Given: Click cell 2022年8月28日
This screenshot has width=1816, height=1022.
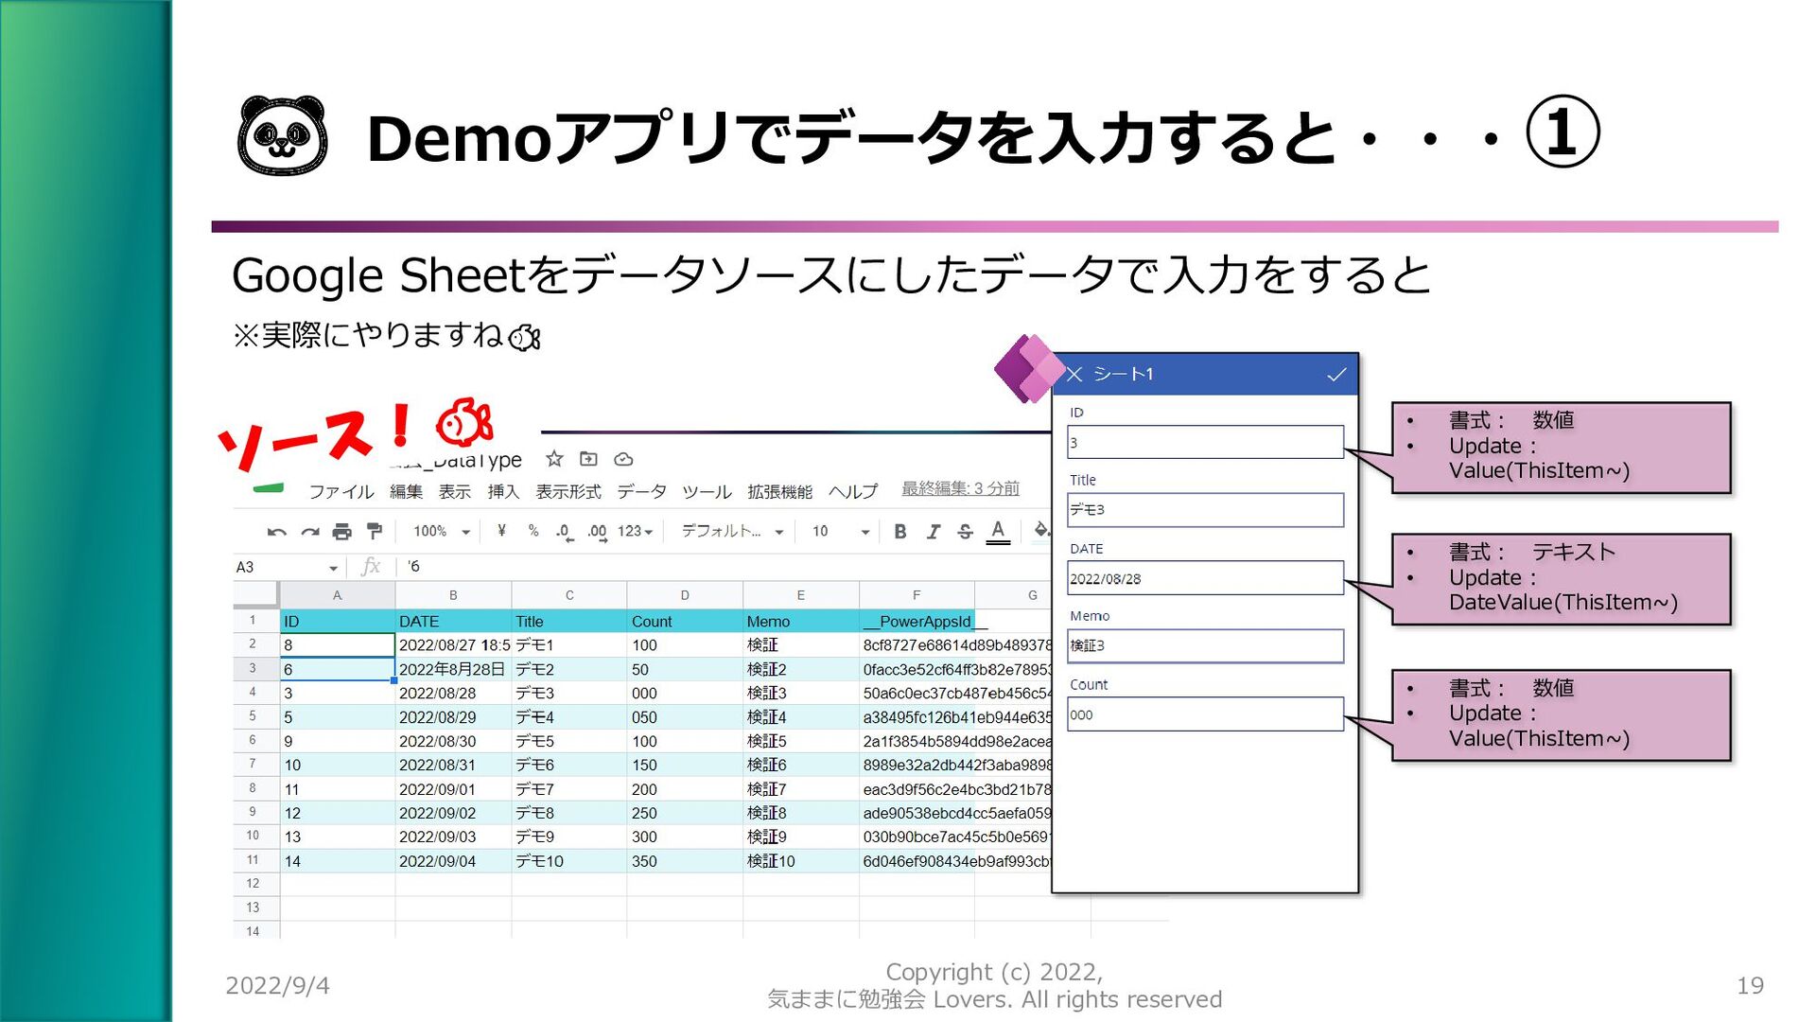Looking at the screenshot, I should point(453,669).
